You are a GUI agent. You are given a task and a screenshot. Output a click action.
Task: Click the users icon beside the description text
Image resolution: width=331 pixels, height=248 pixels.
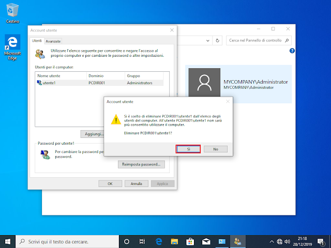tap(40, 54)
